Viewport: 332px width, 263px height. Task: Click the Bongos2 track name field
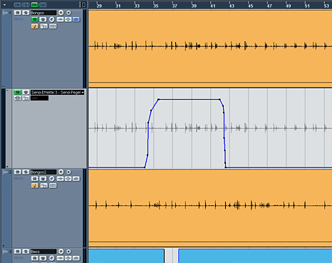(43, 172)
